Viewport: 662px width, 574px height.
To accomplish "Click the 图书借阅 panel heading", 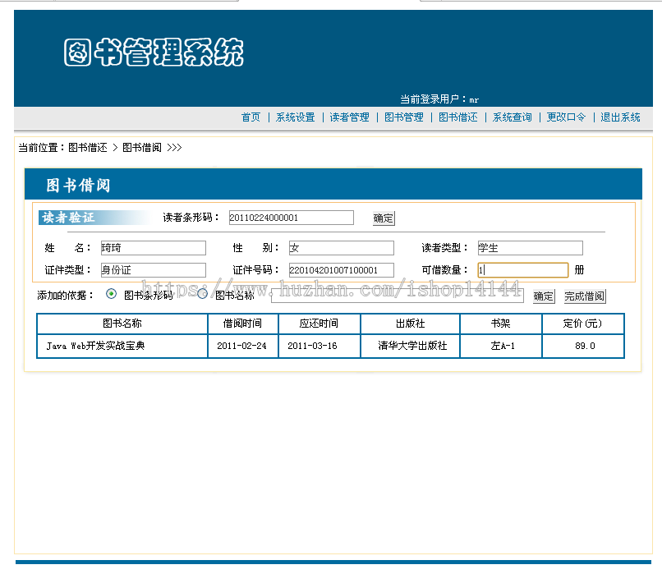I will tap(78, 186).
